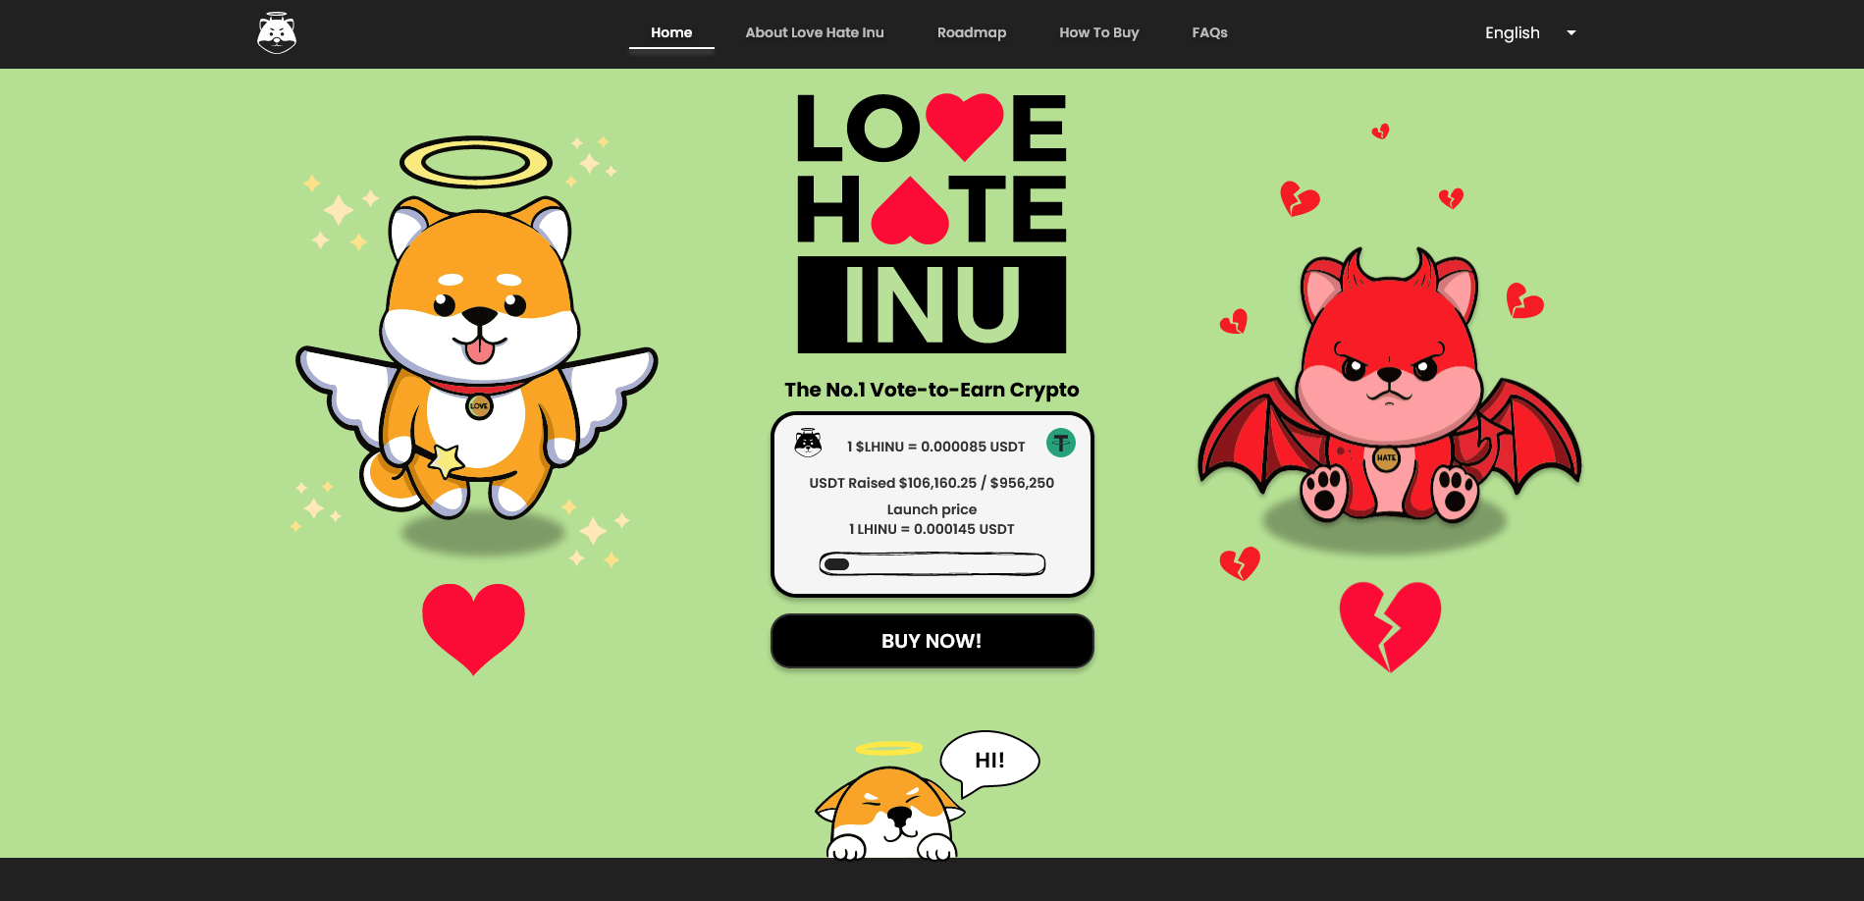Click 'The No.1 Vote-to-Earn Crypto' heading
This screenshot has width=1864, height=901.
tap(932, 390)
